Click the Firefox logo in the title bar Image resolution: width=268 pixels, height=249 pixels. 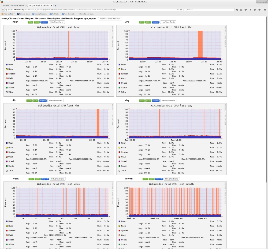click(2, 2)
